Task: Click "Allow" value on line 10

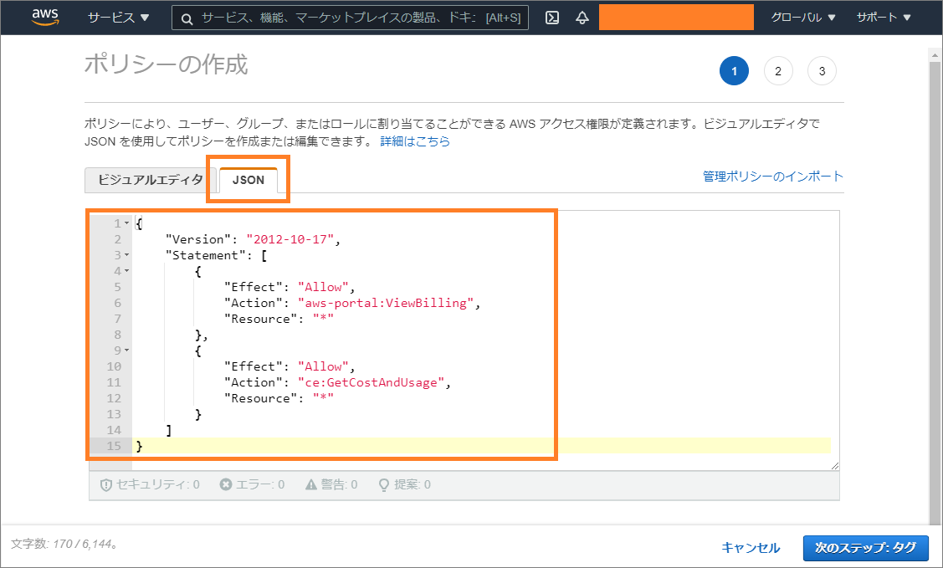Action: (324, 366)
